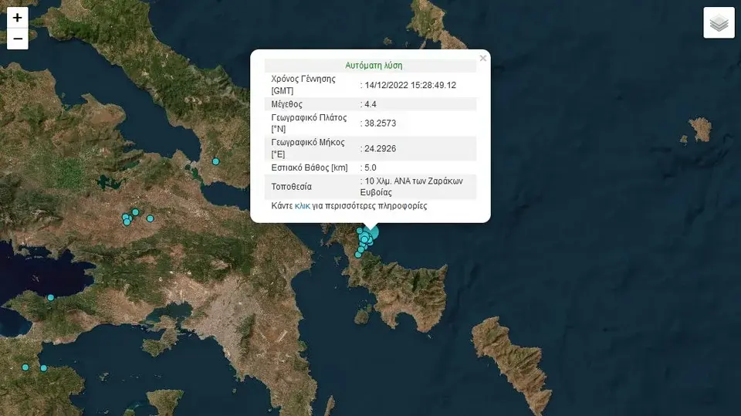
Task: Select the left marker of the southwest pair
Action: pyautogui.click(x=25, y=367)
